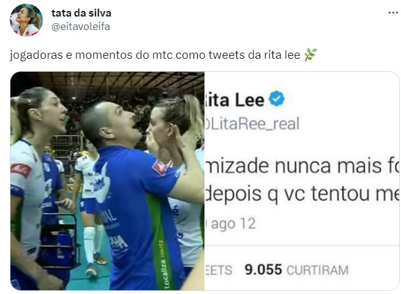Screen dimensions: 401x294
Task: Click Rita Lee's blue verified badge
Action: (277, 99)
